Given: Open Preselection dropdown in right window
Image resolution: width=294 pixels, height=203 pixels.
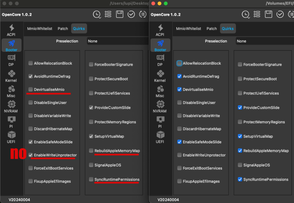Looking at the screenshot, I should [265, 41].
